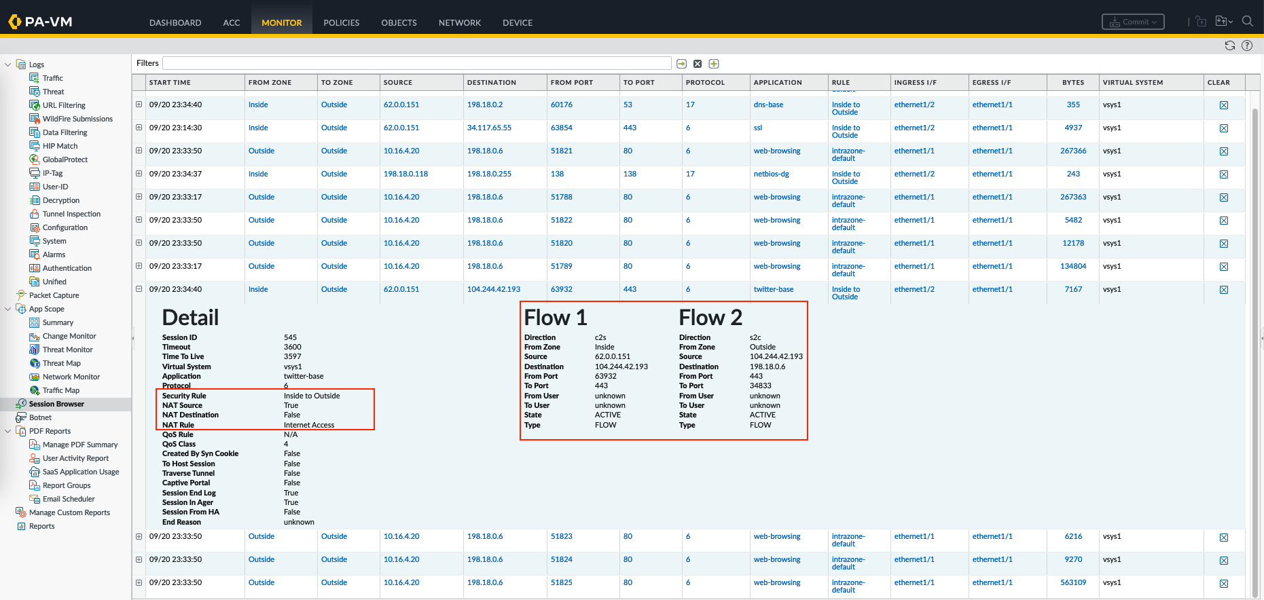
Task: Open Threat Monitor in sidebar
Action: (67, 350)
